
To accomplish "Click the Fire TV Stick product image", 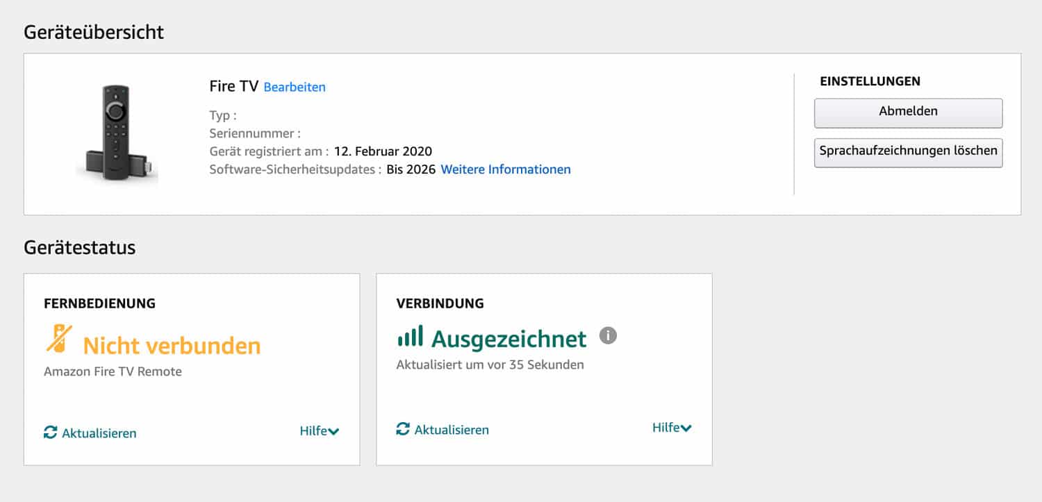I will [117, 133].
